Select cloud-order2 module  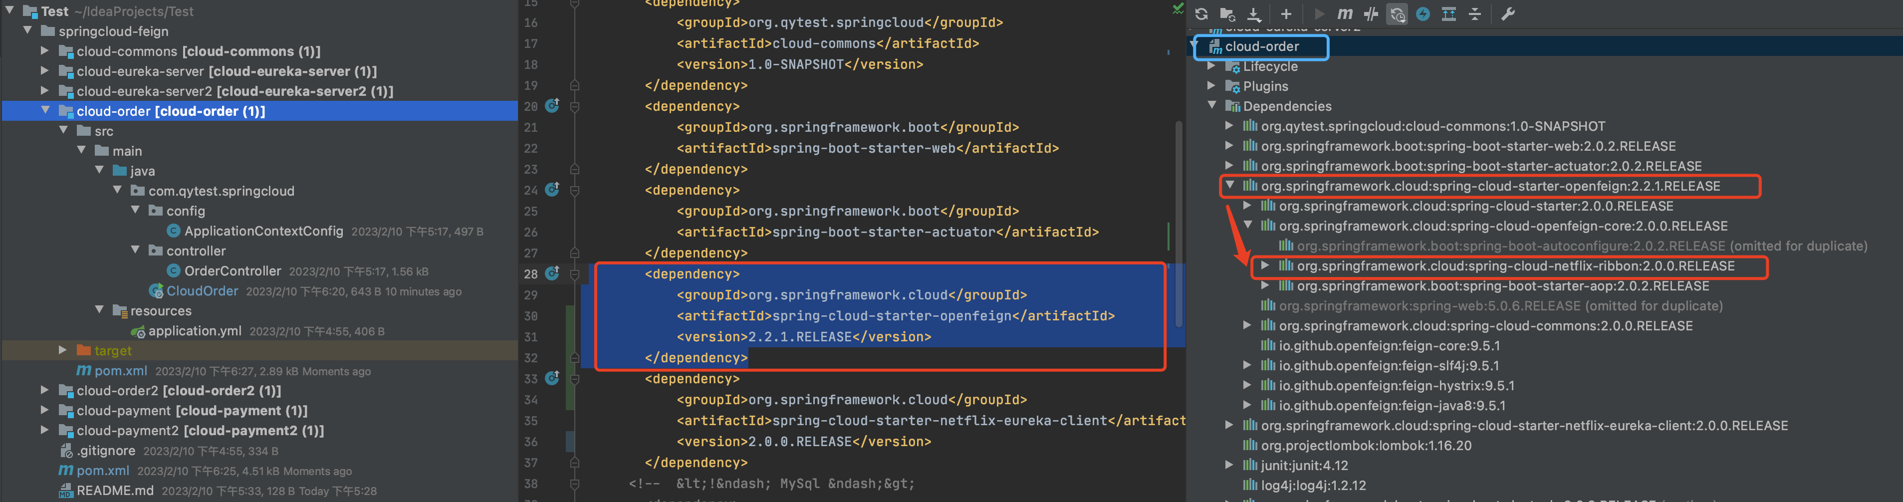[x=179, y=390]
